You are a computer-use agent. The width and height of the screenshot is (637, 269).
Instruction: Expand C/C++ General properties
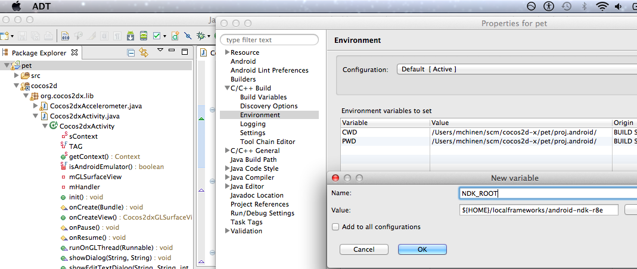pyautogui.click(x=228, y=151)
